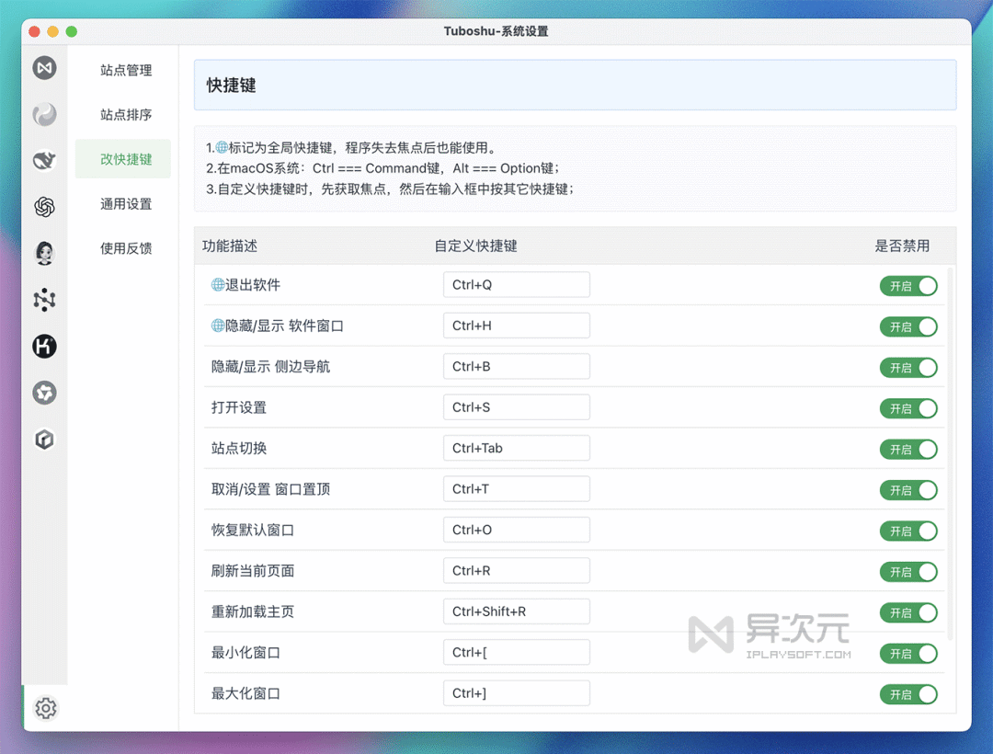
Task: Focus the Ctrl+Shift+R shortcut box
Action: pyautogui.click(x=516, y=611)
